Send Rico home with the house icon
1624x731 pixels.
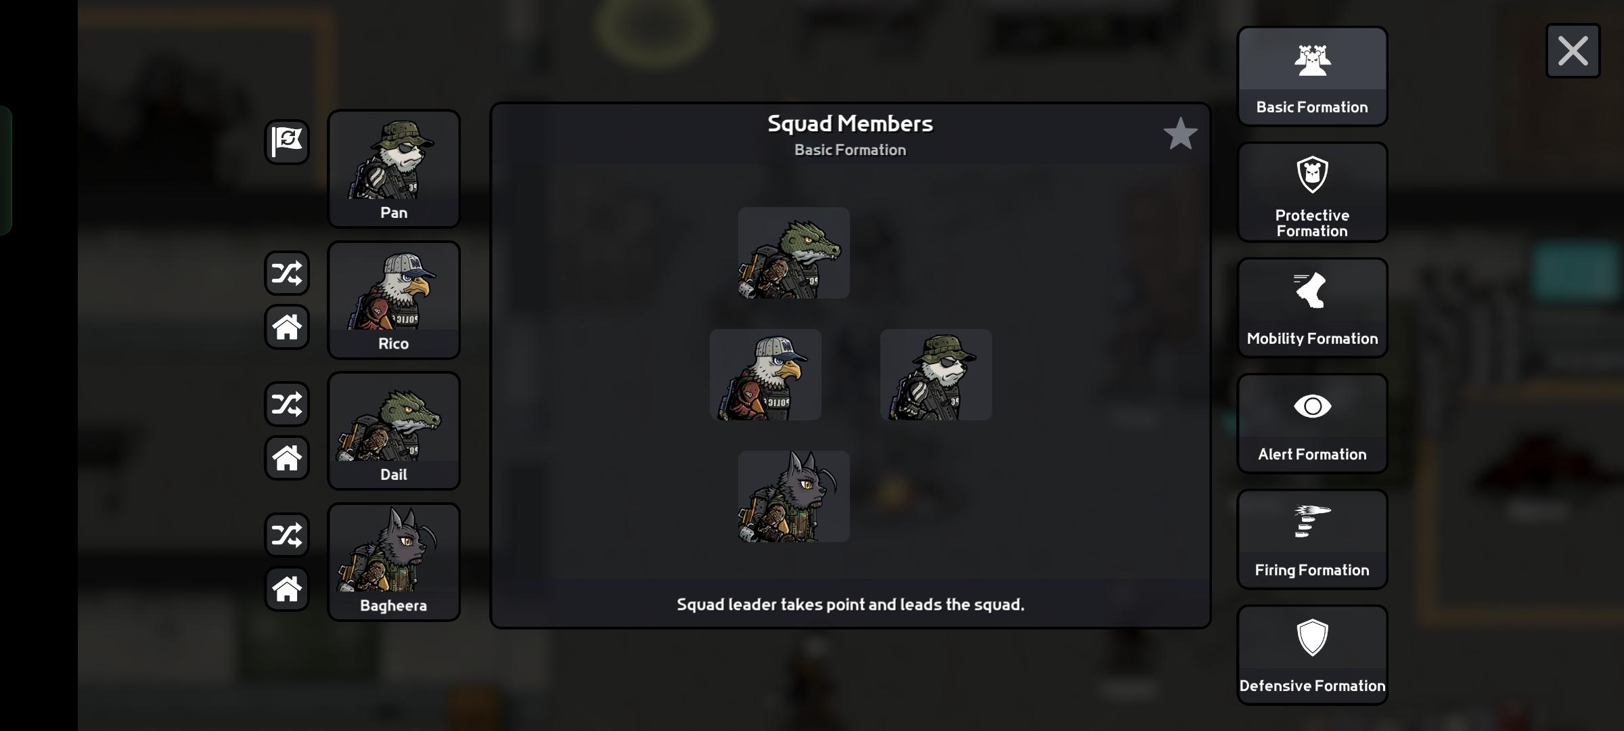click(x=287, y=327)
